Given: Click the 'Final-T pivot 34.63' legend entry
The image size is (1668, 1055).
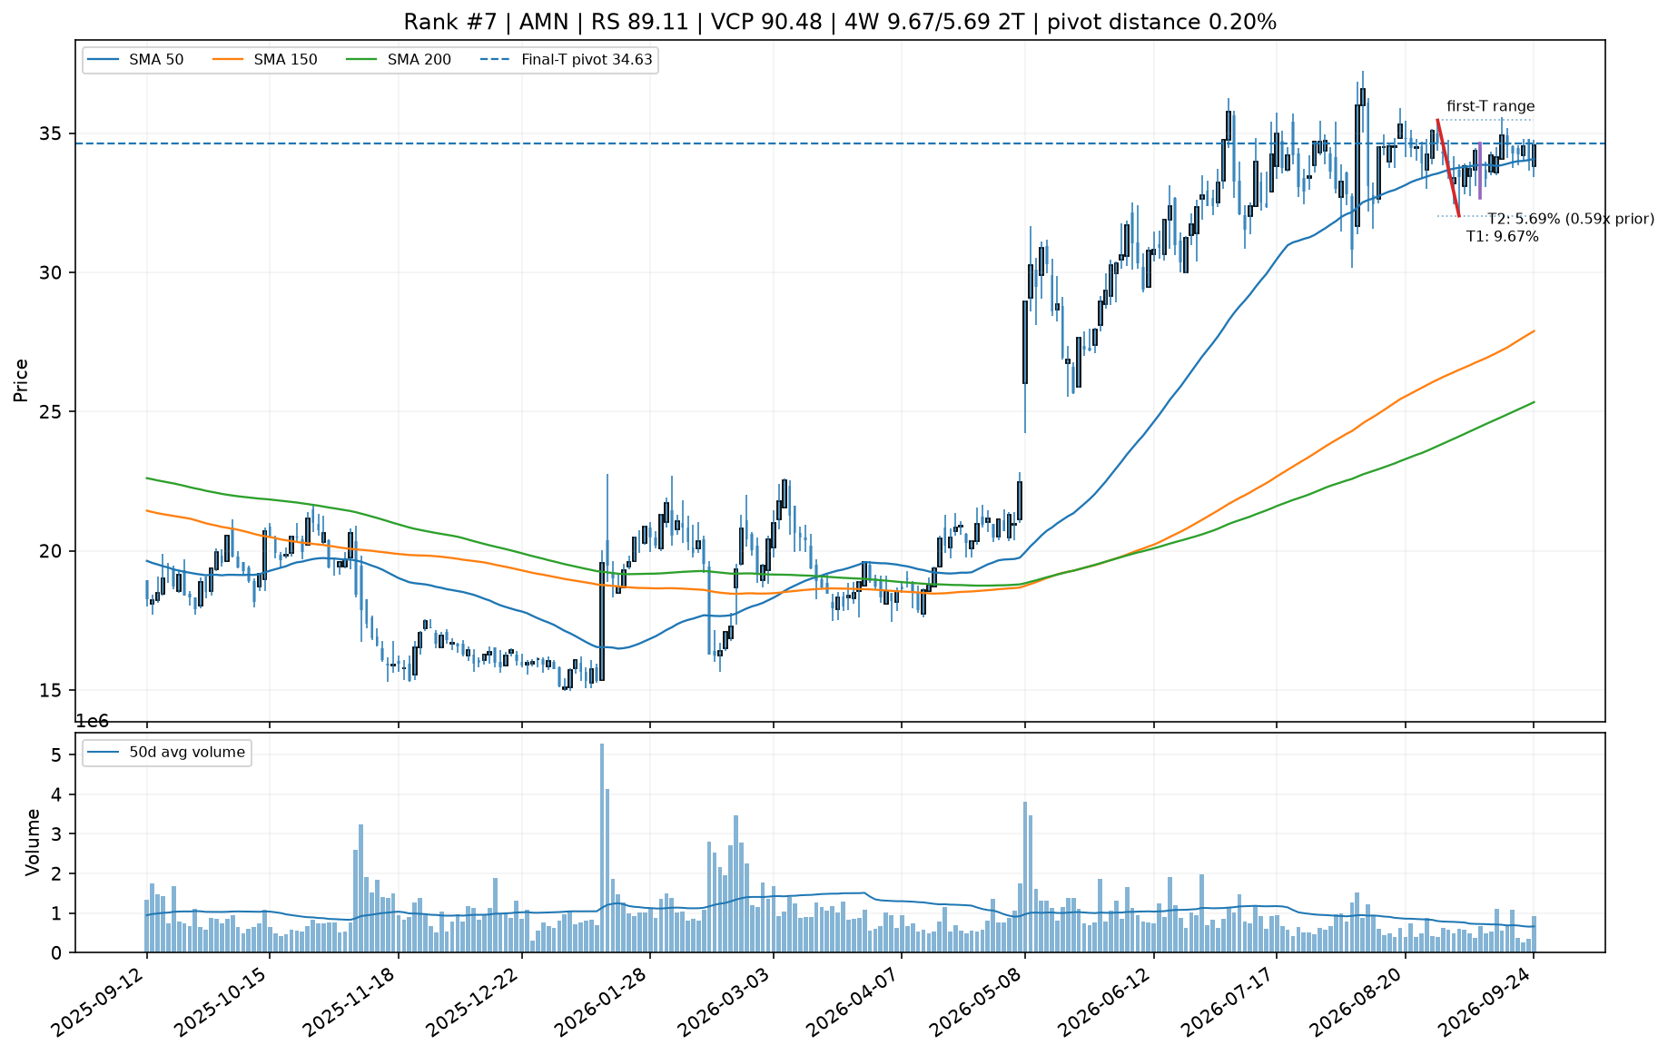Looking at the screenshot, I should [x=567, y=60].
